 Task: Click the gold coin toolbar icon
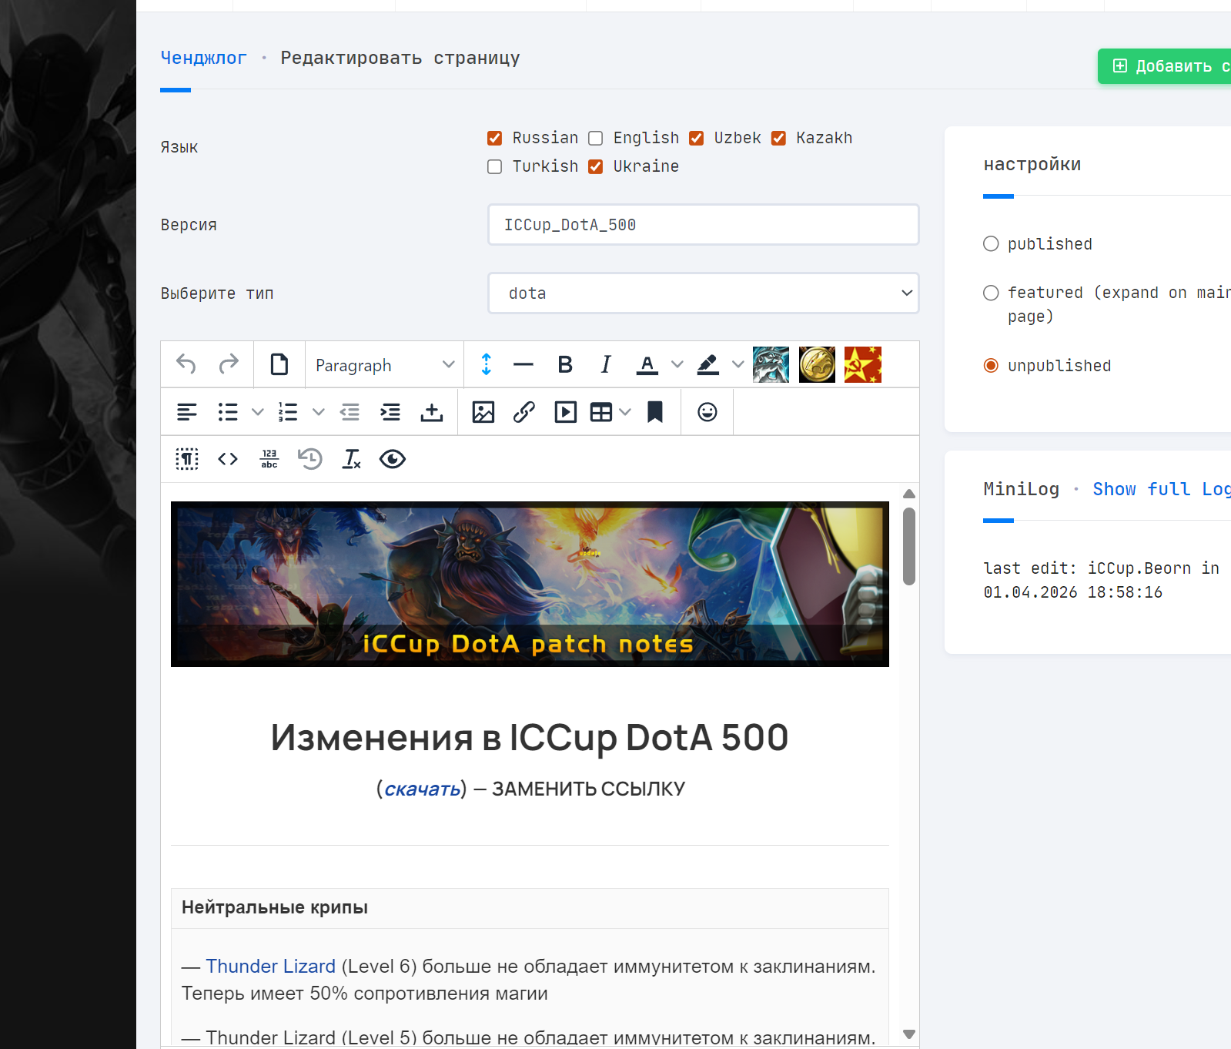point(817,364)
